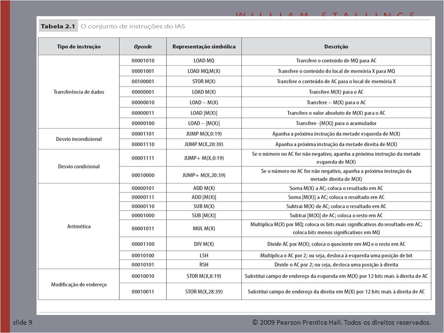Click 'Transfere o conteúdo de MQ para AC'
The height and width of the screenshot is (333, 444).
point(336,61)
